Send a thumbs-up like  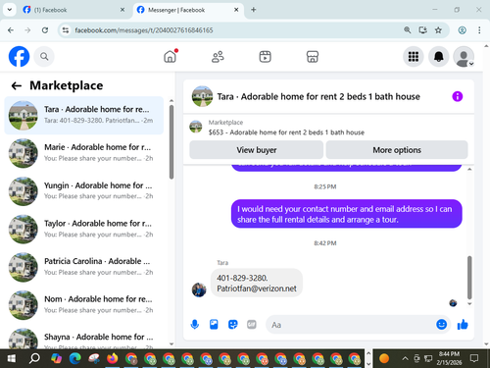[463, 325]
